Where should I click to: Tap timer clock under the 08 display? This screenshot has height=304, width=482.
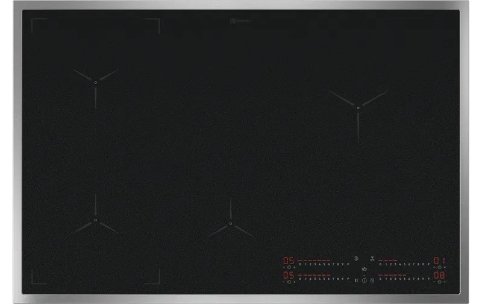pos(440,282)
